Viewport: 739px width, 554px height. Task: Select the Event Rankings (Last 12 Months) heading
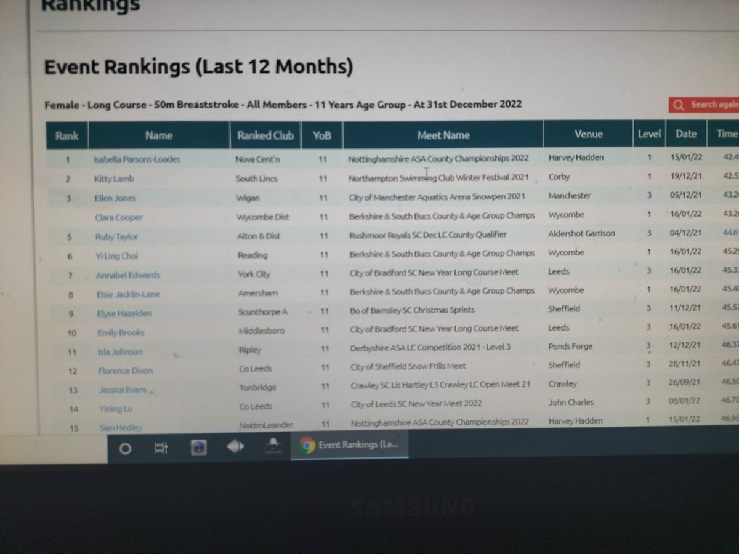tap(198, 66)
